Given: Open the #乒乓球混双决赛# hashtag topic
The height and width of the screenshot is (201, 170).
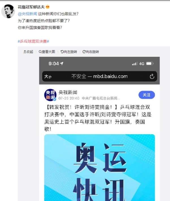Looking at the screenshot, I should [33, 41].
